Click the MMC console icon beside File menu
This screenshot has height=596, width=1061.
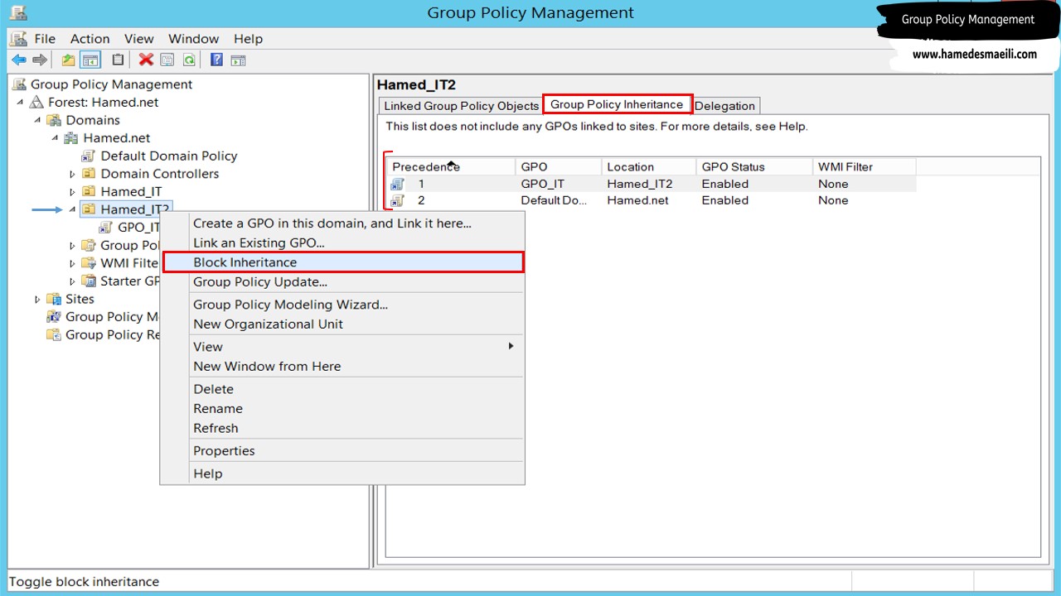pyautogui.click(x=20, y=39)
